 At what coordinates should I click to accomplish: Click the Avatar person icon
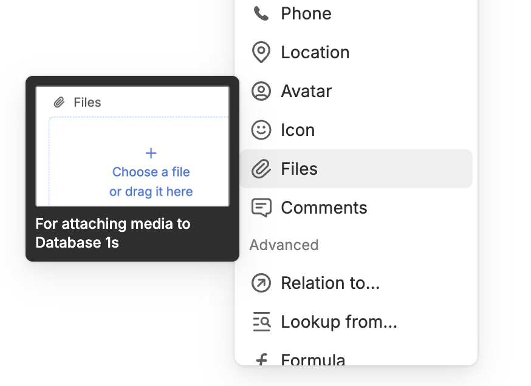click(x=261, y=91)
